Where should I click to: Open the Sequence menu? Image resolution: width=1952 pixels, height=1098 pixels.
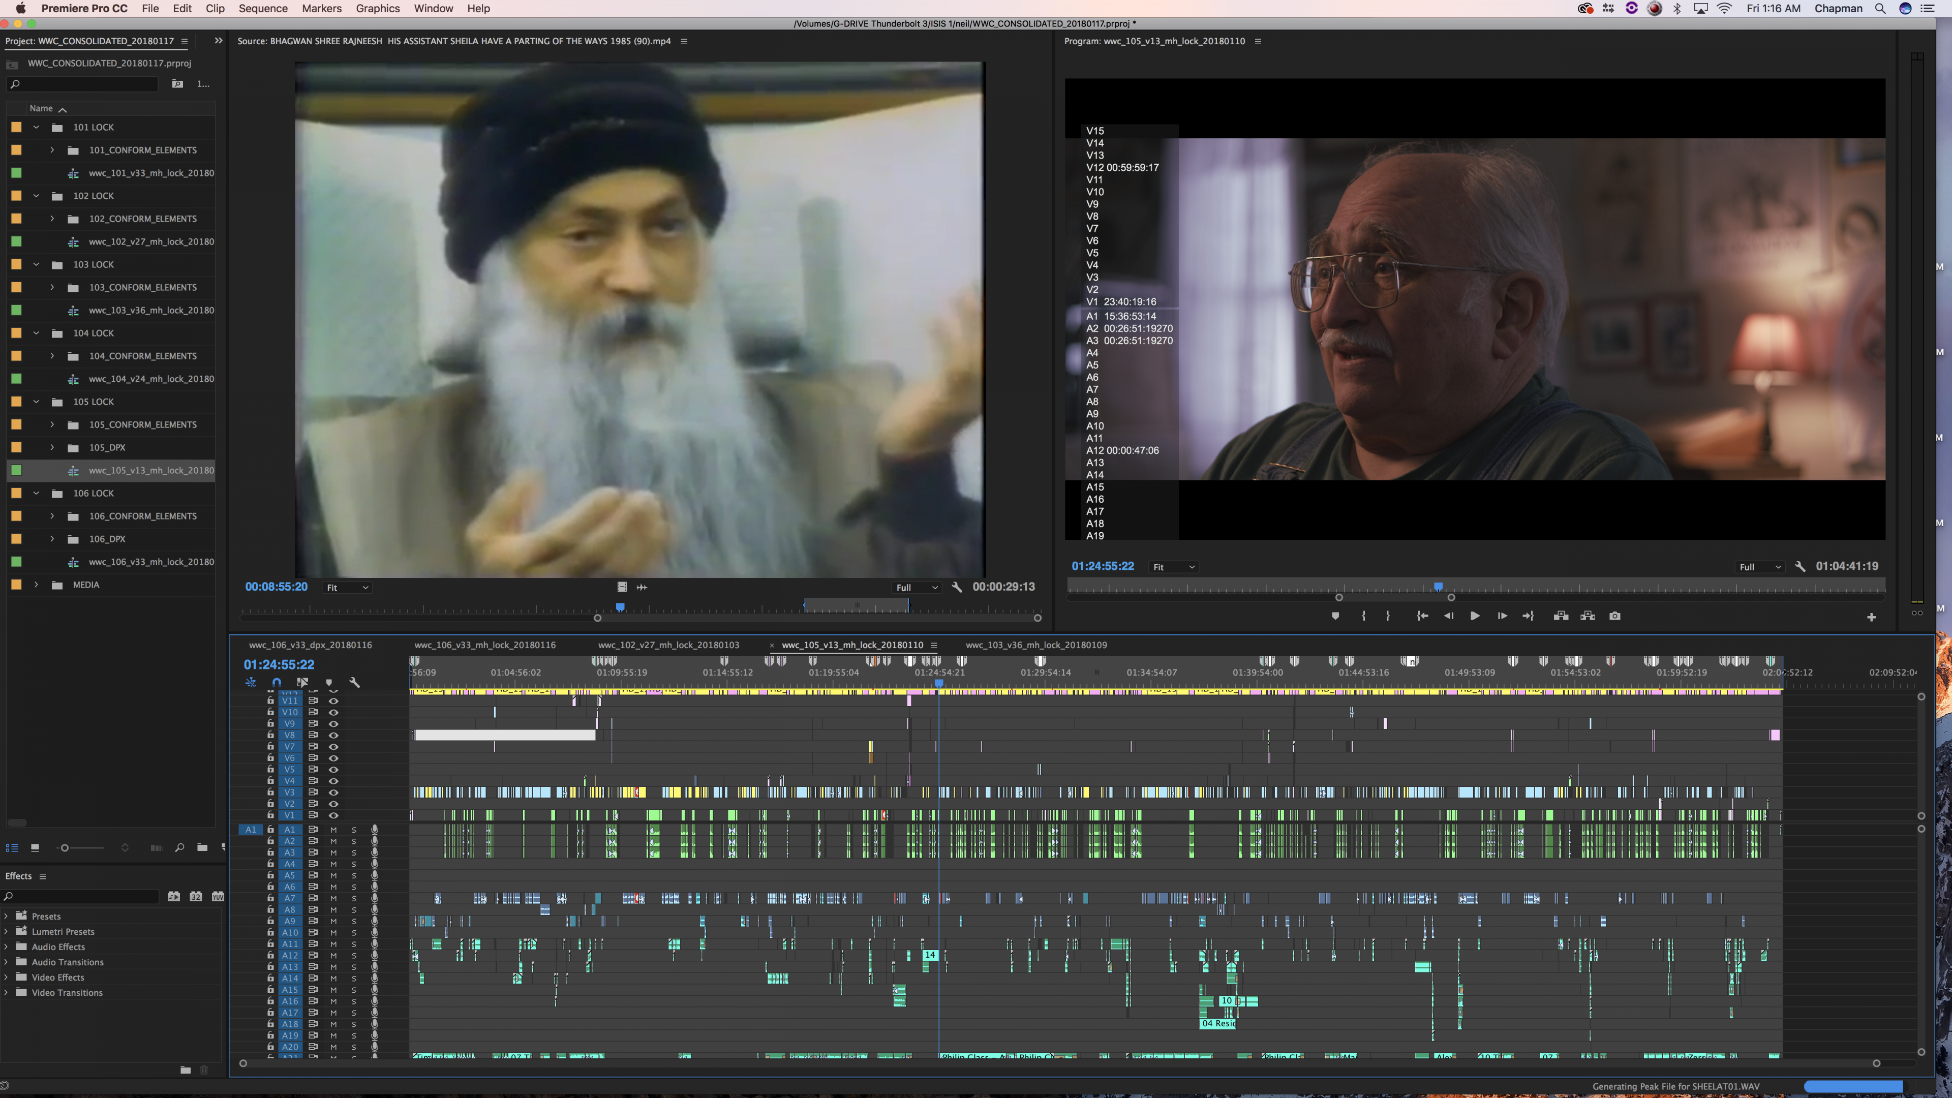point(263,8)
